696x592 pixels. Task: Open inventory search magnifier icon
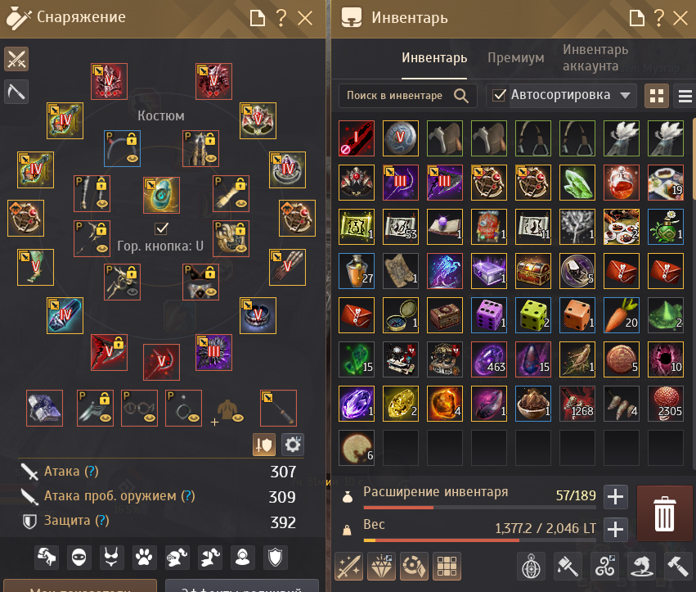pyautogui.click(x=461, y=96)
